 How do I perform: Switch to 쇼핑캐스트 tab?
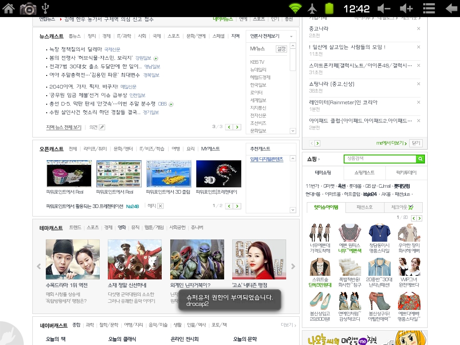click(x=364, y=172)
